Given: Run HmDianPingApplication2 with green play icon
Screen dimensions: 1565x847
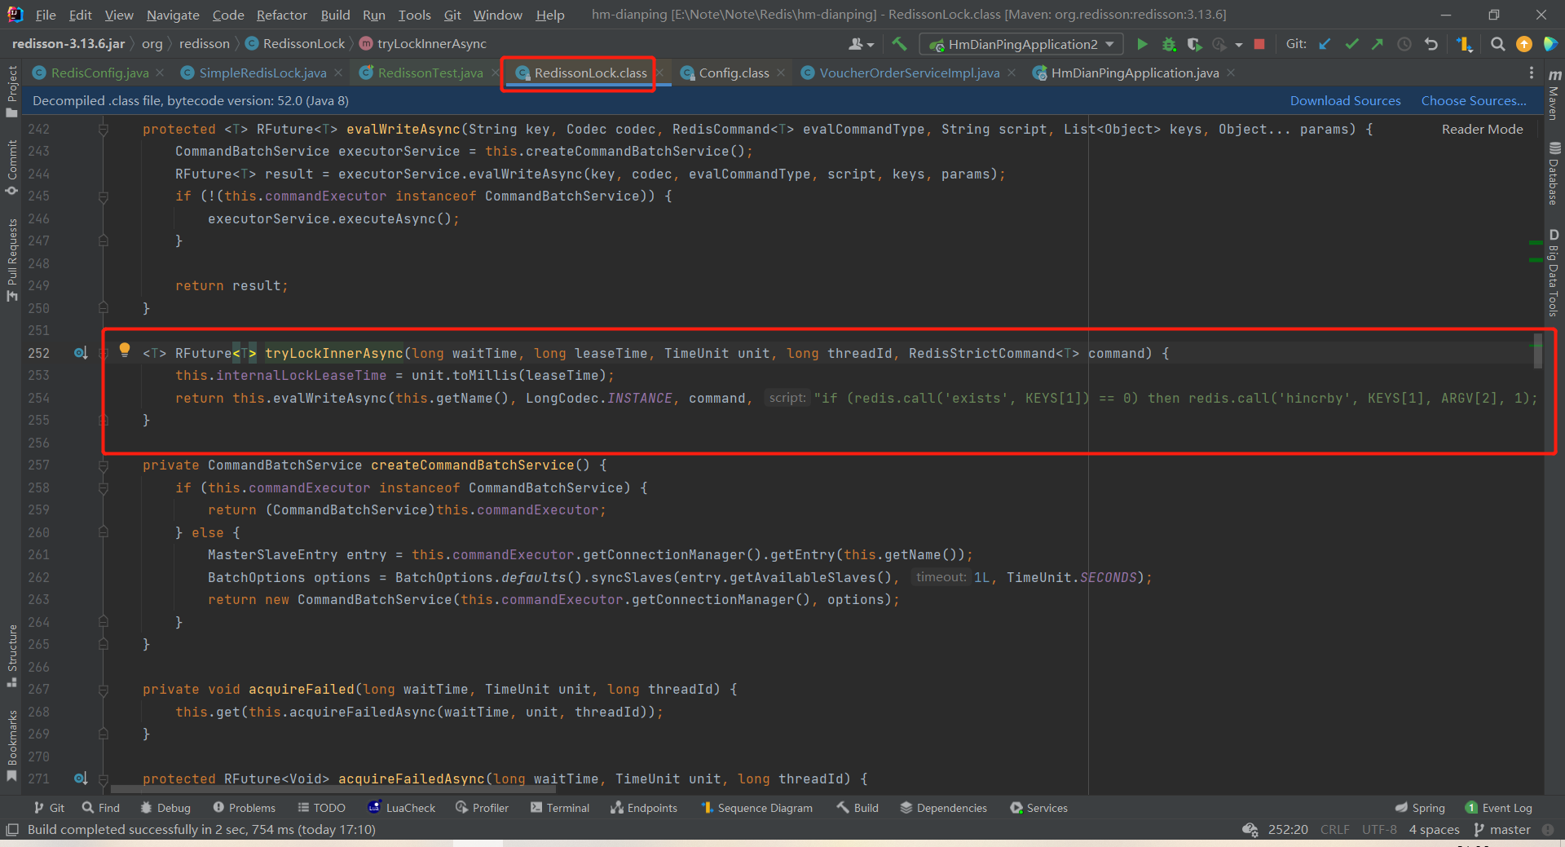Looking at the screenshot, I should point(1142,44).
